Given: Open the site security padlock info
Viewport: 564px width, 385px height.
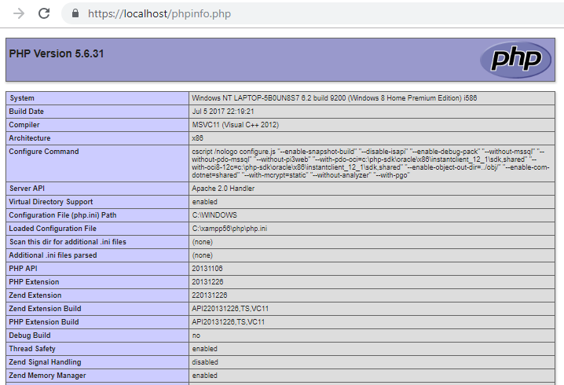Looking at the screenshot, I should click(75, 14).
